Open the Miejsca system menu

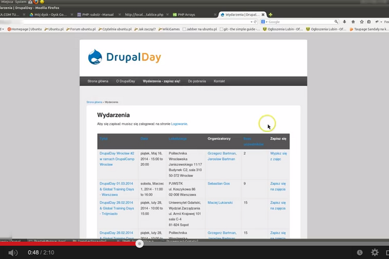(8, 2)
